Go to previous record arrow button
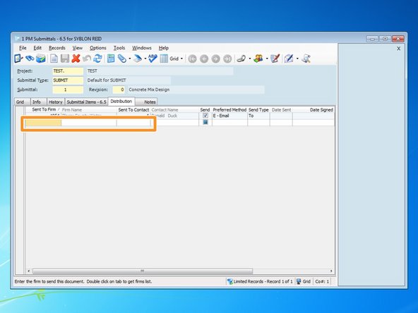Viewport: 418px width, 313px height. [x=204, y=59]
